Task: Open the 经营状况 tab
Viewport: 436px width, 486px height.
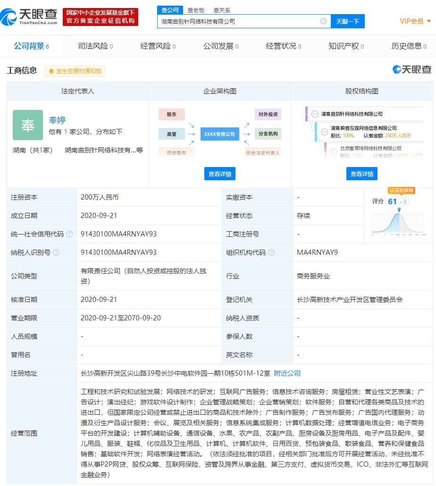Action: pyautogui.click(x=283, y=46)
